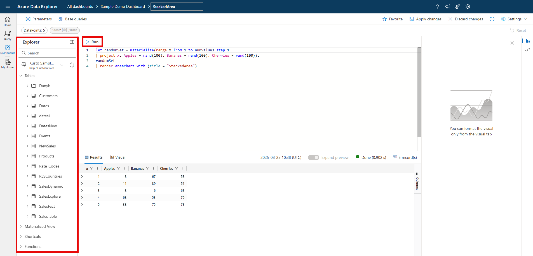Viewport: 533px width, 256px height.
Task: Send feedback using the feedback icon
Action: pos(458,6)
